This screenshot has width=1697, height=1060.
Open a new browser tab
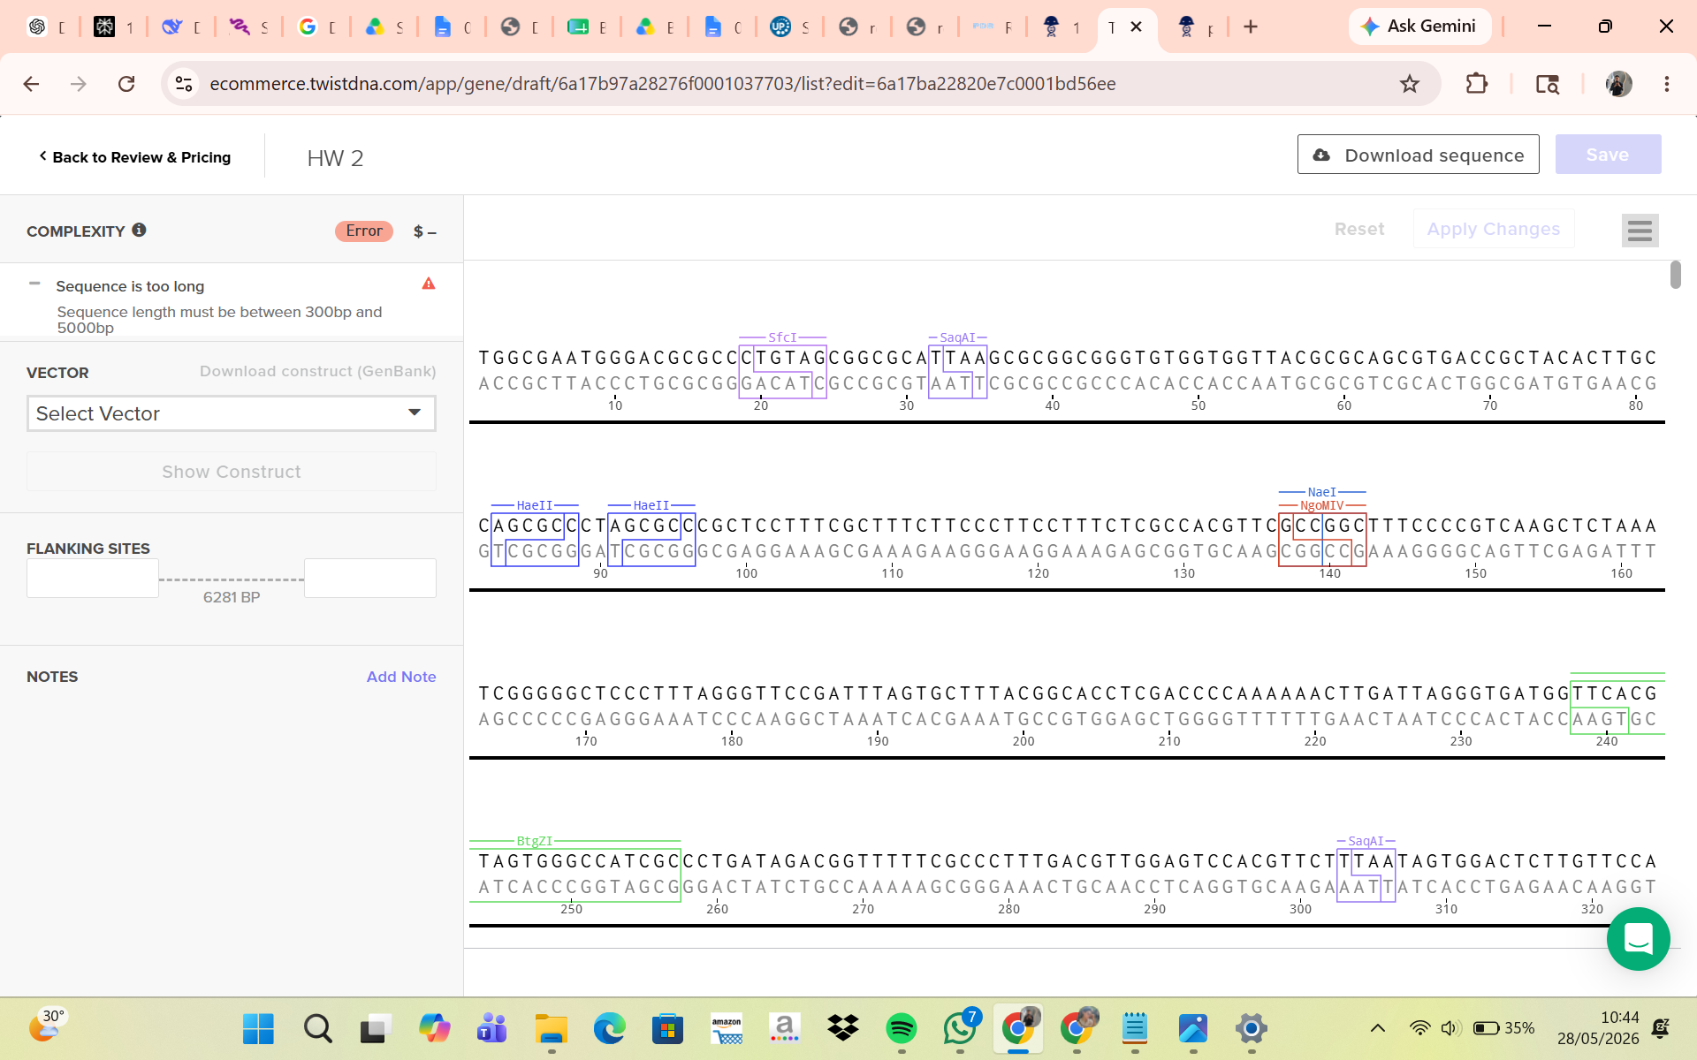coord(1250,26)
